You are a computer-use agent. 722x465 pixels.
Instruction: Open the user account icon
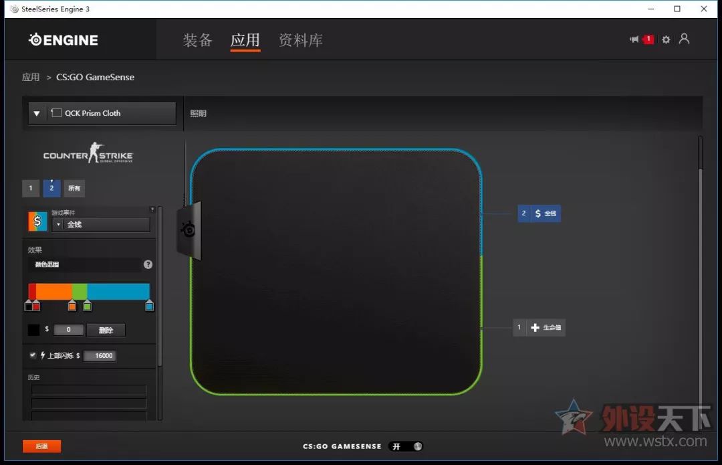[x=685, y=39]
